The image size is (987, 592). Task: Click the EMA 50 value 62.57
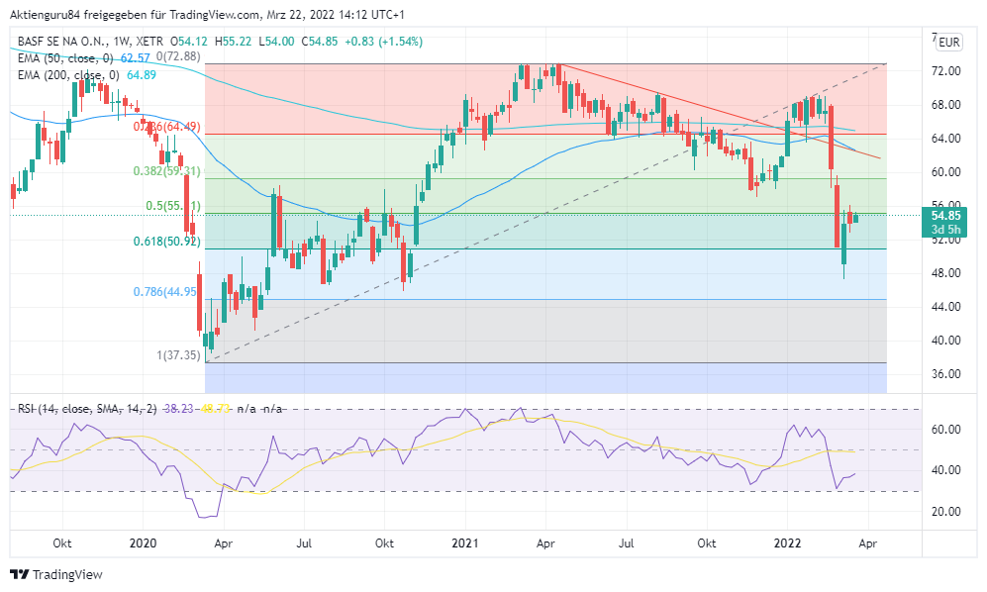coord(136,58)
